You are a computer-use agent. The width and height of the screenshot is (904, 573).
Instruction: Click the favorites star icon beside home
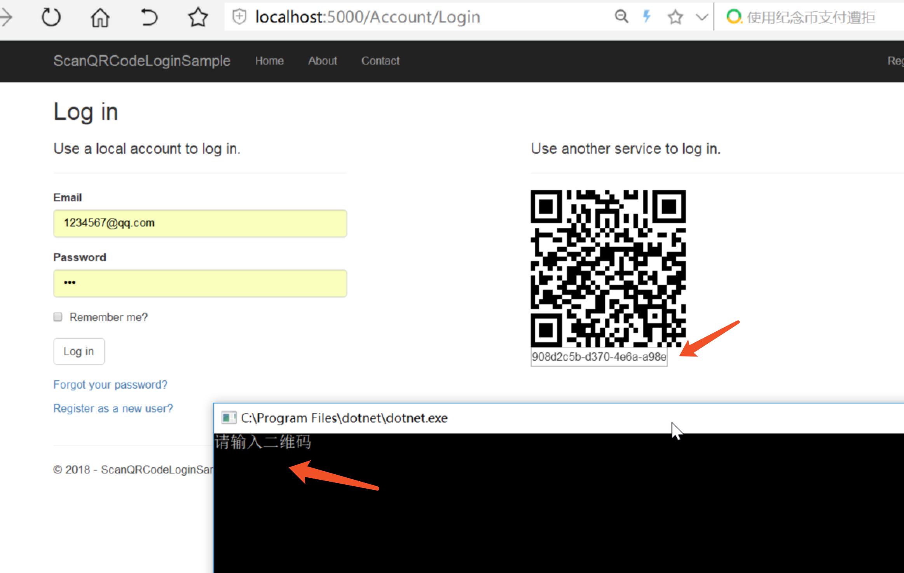[198, 17]
